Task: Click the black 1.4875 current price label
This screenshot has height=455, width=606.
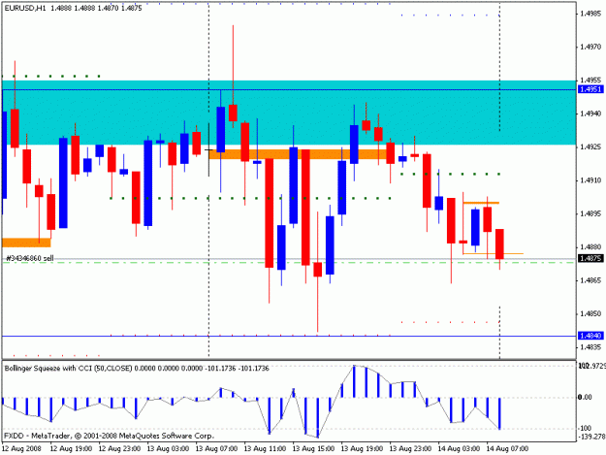Action: 590,258
